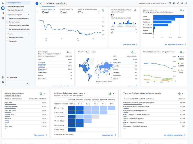Click Ver en tiempo real link
Image resolution: width=193 pixels, height=144 pixels.
coord(130,44)
